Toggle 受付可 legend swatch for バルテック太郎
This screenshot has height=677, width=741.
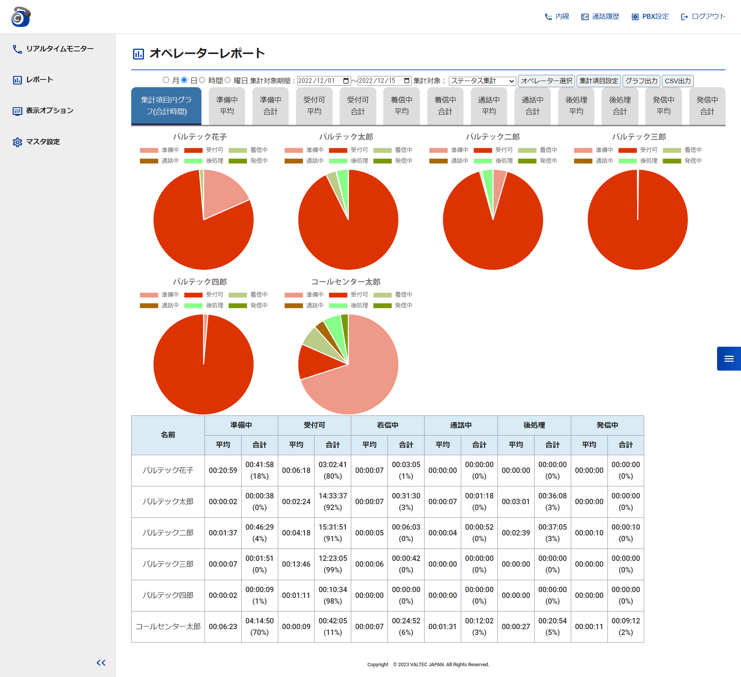click(x=338, y=150)
